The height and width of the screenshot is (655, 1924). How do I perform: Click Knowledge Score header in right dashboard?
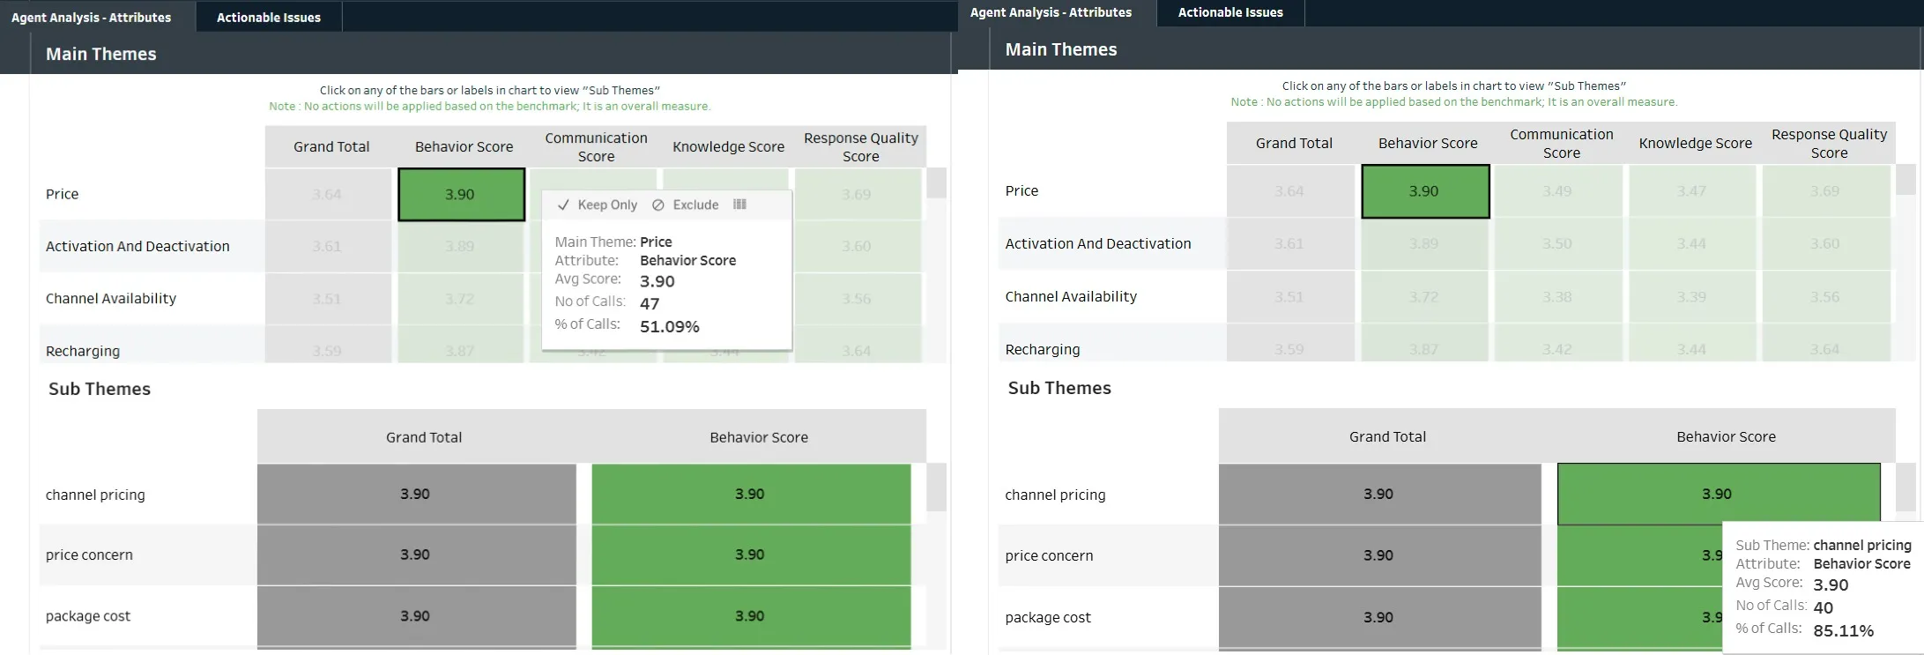pyautogui.click(x=1696, y=143)
